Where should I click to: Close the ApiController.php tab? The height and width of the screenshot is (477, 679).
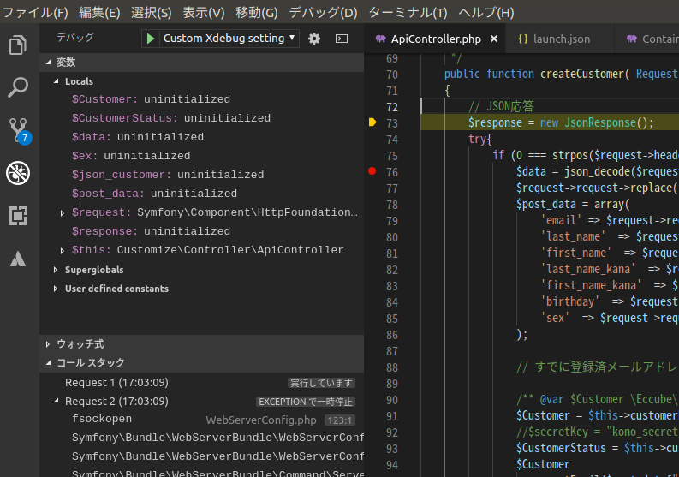[x=494, y=39]
